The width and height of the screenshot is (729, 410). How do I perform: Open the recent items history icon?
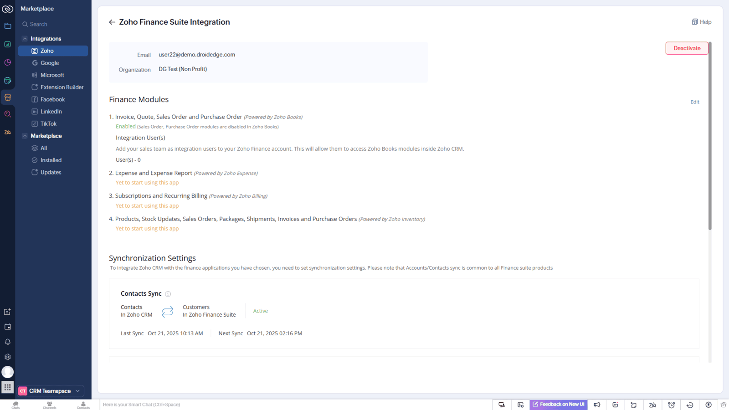pyautogui.click(x=690, y=405)
